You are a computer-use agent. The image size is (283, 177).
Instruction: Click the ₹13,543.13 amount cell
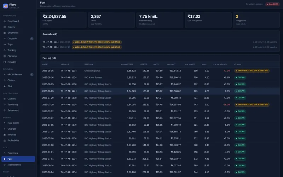coord(175,71)
